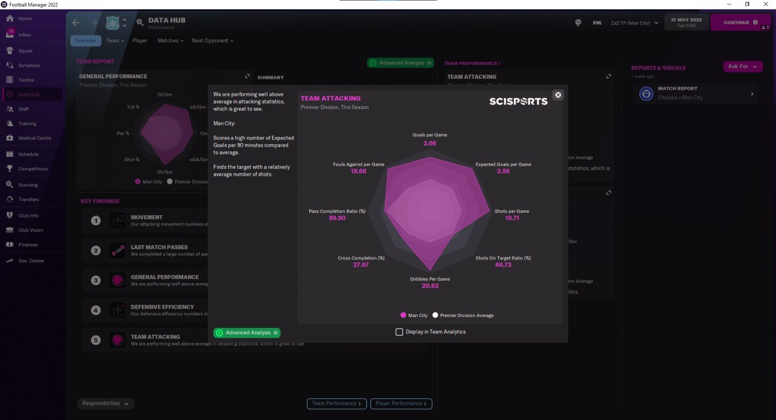The height and width of the screenshot is (420, 776).
Task: Click the globe icon near FM
Action: (x=578, y=23)
